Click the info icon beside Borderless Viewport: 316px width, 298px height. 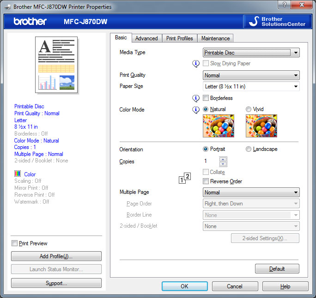pos(196,98)
